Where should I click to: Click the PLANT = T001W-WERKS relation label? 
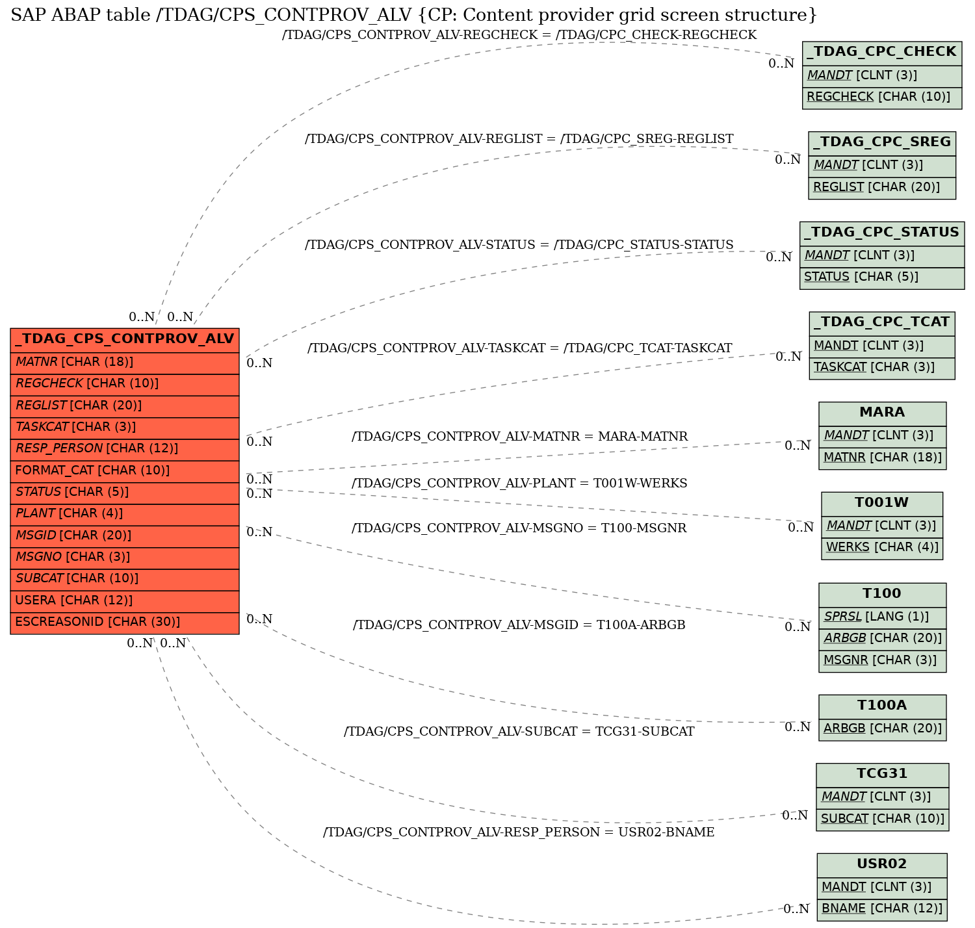tap(519, 483)
